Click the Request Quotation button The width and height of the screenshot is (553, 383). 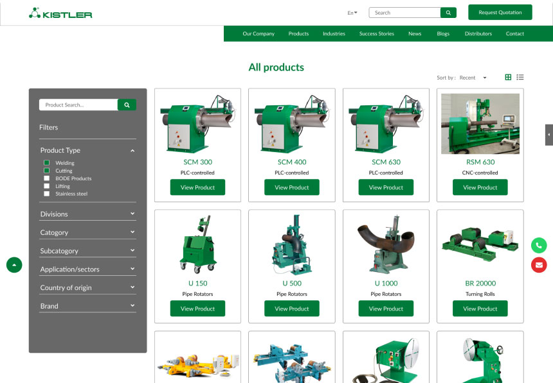click(x=500, y=12)
